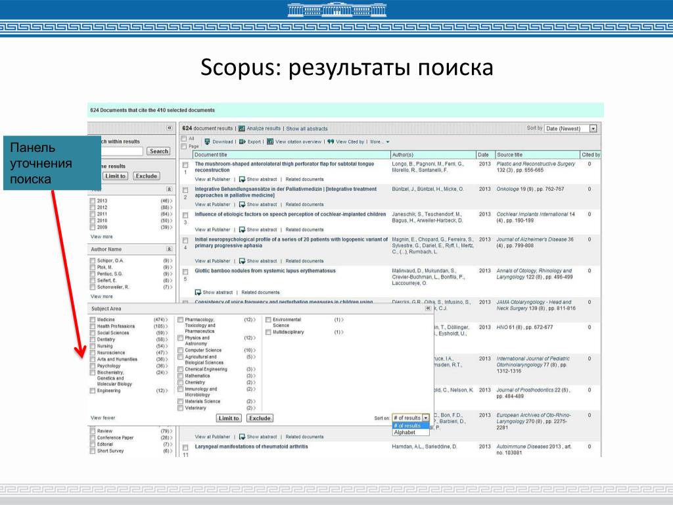This screenshot has width=673, height=505.
Task: Show abstract for Glottic bamboo nodules article
Action: (x=214, y=293)
